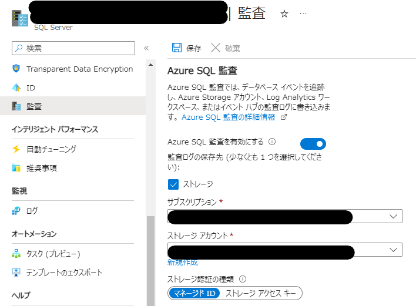Collapse the sidebar with the double chevron
Image resolution: width=416 pixels, height=306 pixels.
click(146, 48)
